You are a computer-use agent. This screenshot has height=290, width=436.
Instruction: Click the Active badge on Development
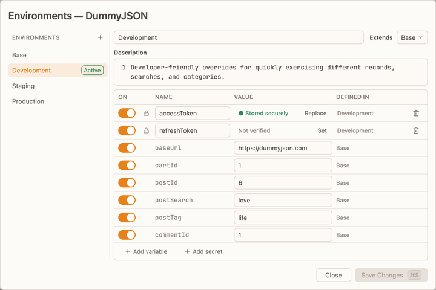click(x=92, y=71)
